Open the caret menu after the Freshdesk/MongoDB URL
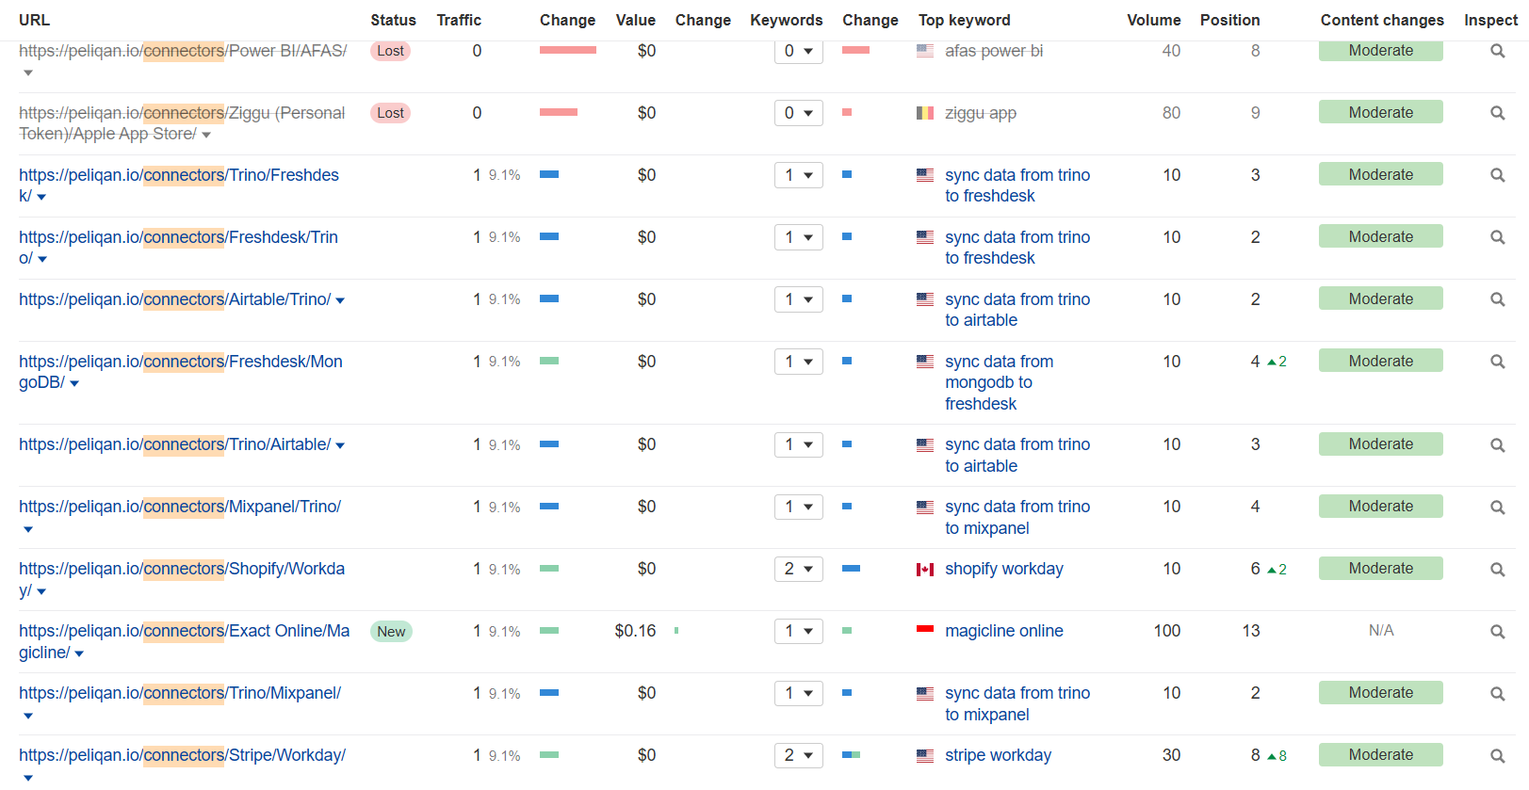 74,383
